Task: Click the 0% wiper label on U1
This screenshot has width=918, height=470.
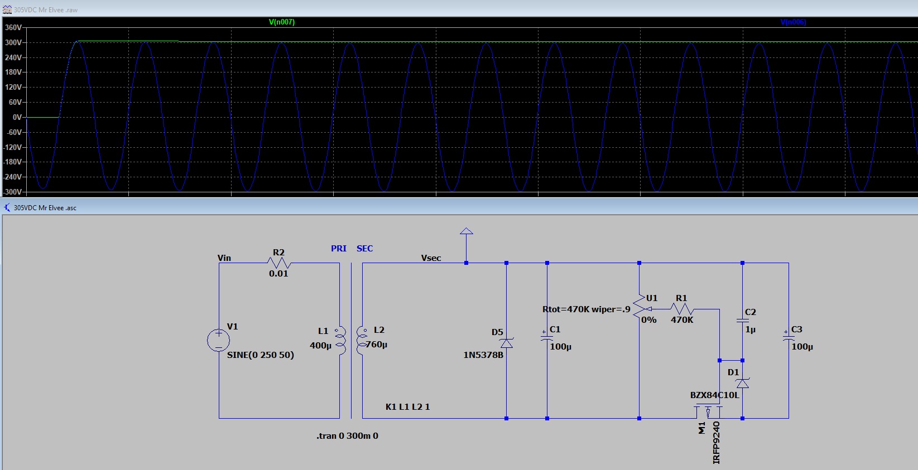Action: pyautogui.click(x=649, y=320)
